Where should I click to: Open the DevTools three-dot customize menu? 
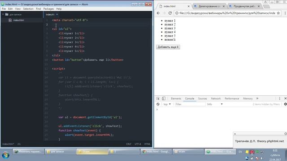[x=280, y=98]
